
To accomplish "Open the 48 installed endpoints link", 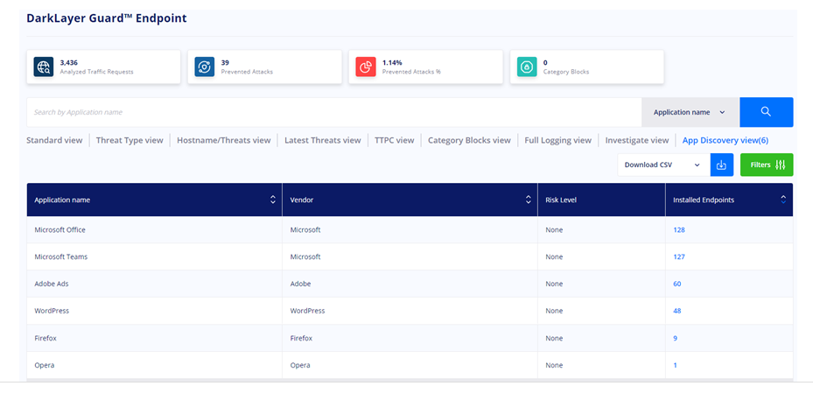I will [677, 311].
